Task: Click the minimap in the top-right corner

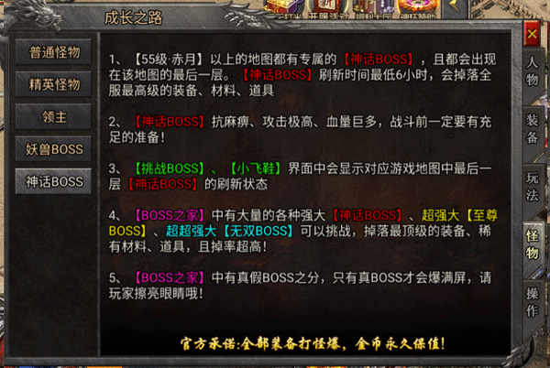Action: [510, 9]
